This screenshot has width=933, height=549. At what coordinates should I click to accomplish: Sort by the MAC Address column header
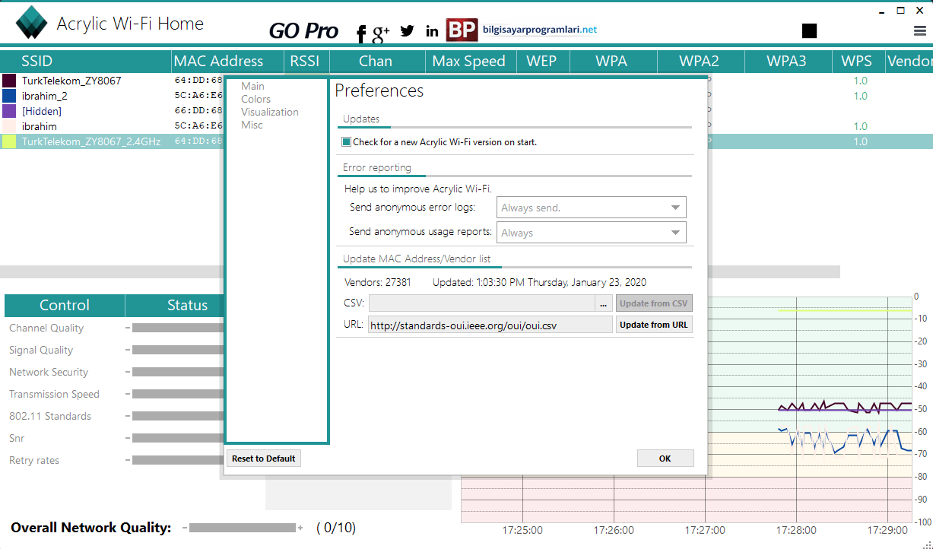(x=228, y=61)
